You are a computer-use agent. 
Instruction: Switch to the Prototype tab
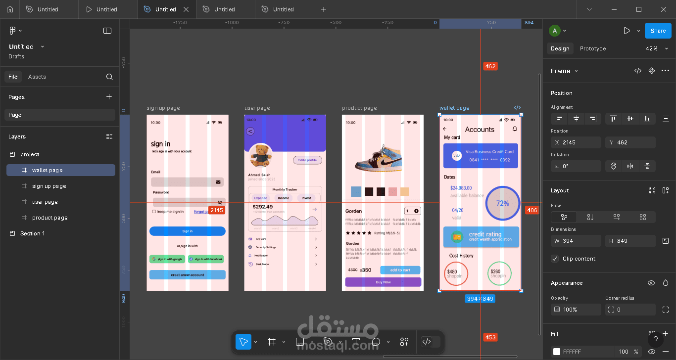point(593,48)
